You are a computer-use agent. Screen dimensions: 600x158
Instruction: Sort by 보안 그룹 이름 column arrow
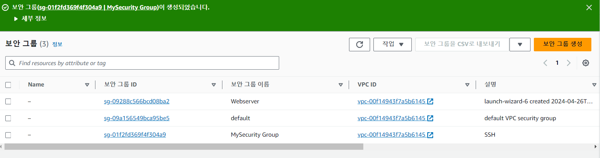click(341, 85)
